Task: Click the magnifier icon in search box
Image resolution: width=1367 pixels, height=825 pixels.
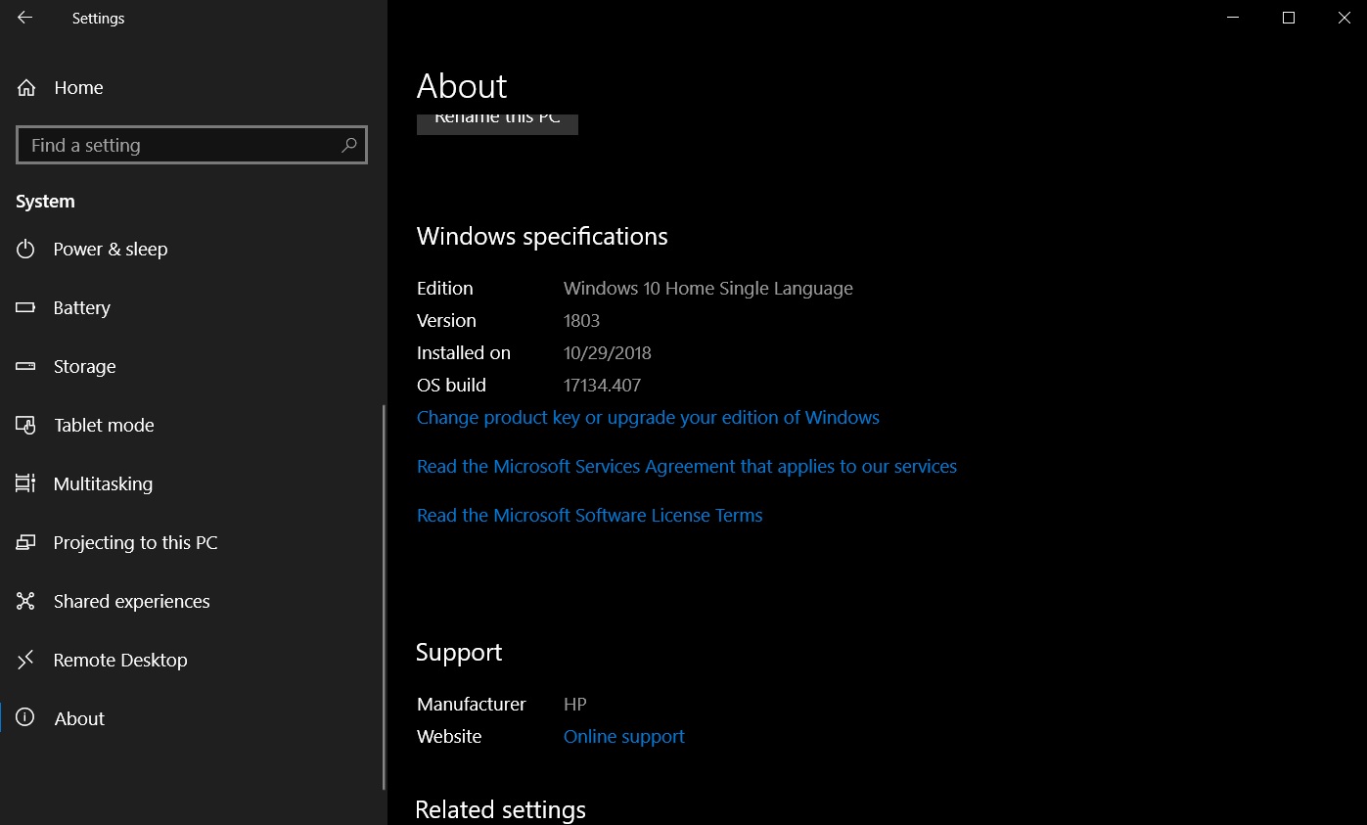Action: (x=349, y=145)
